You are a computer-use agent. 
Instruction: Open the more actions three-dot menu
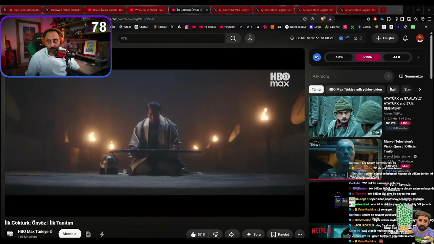coord(300,234)
